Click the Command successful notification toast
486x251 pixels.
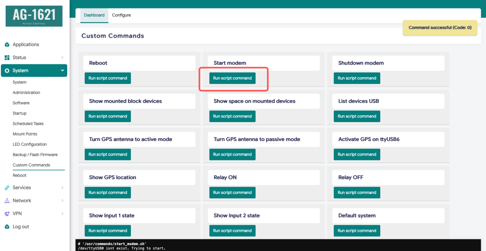[440, 28]
